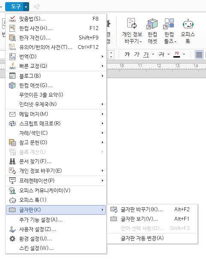Select highlighted 글자판 menu entry

coord(56,210)
